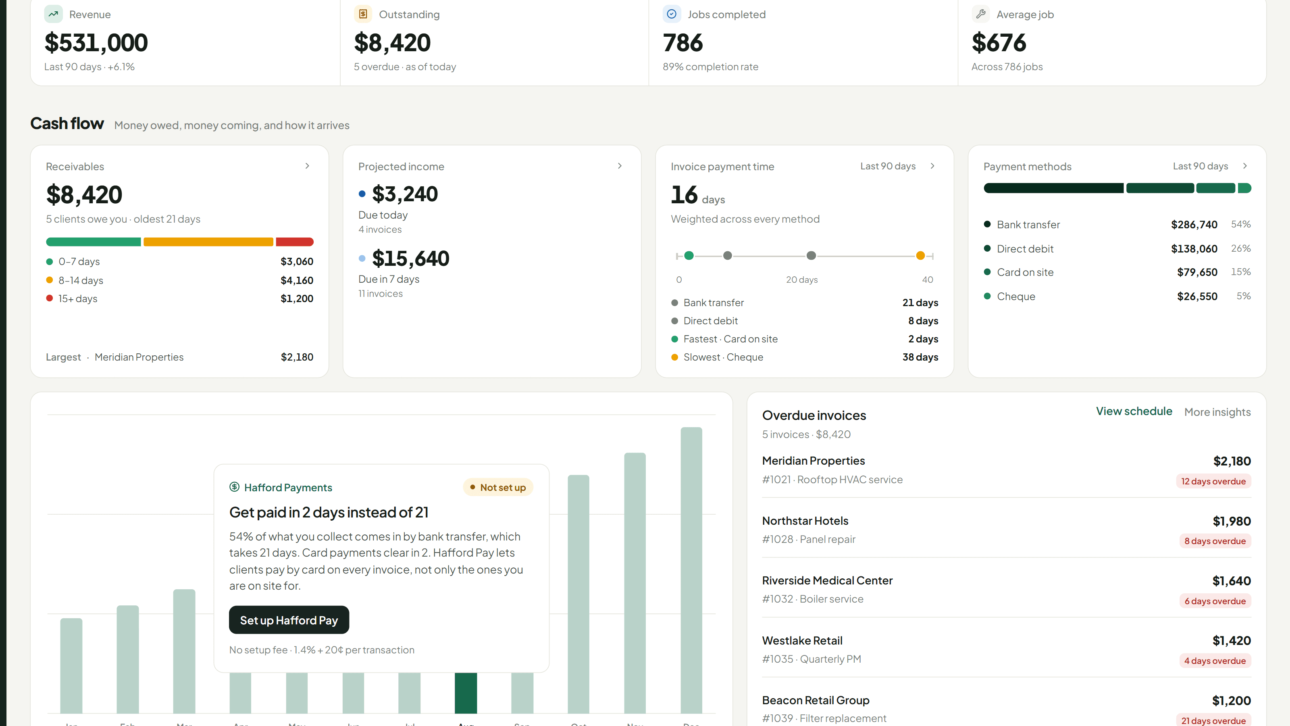Click the Hafford Payments dollar icon
1290x726 pixels.
point(234,487)
